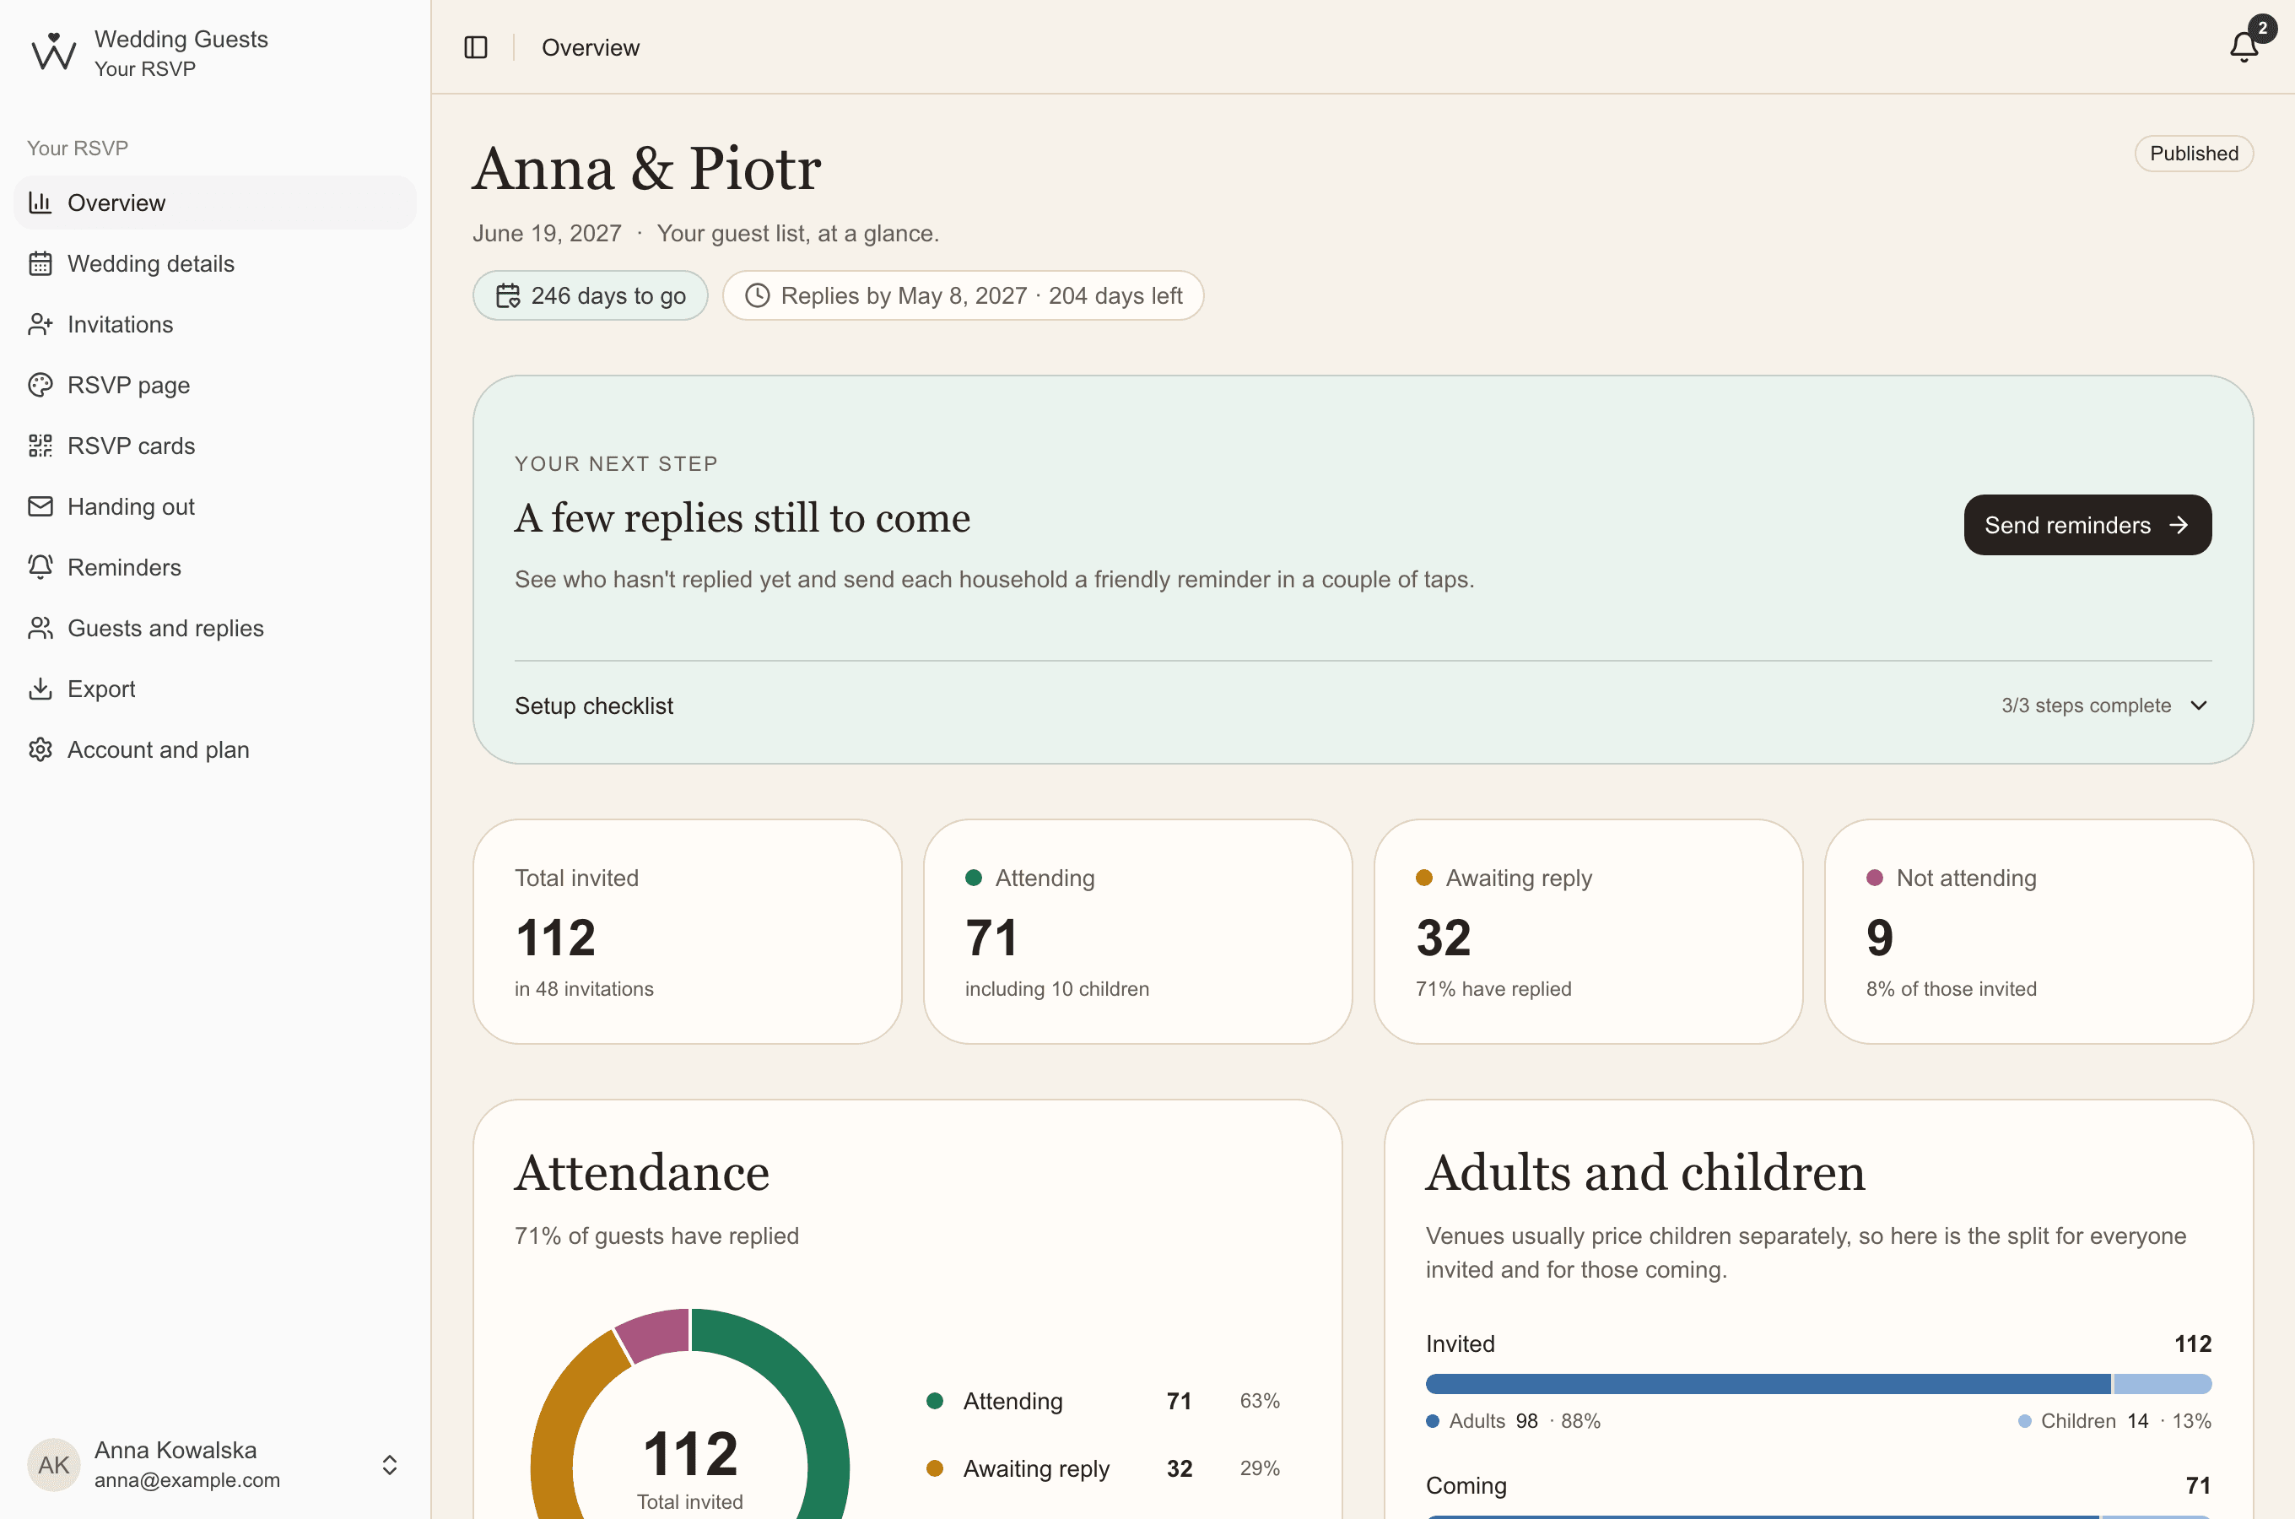Click the Awaiting reply 32 card

pos(1587,931)
